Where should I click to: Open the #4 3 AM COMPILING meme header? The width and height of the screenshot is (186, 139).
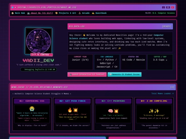pos(154,101)
